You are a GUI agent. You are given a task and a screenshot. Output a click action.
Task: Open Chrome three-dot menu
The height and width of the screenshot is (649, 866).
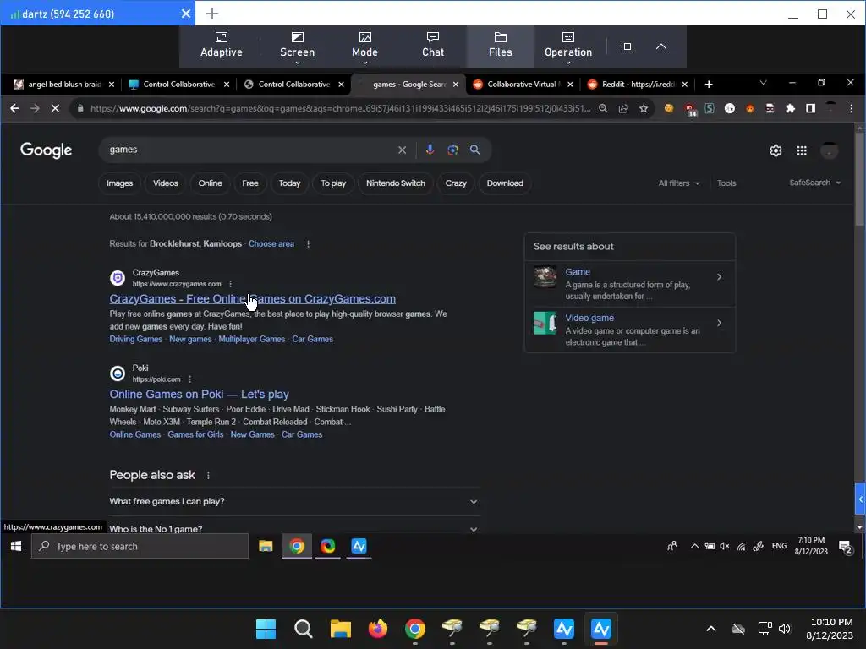[851, 108]
